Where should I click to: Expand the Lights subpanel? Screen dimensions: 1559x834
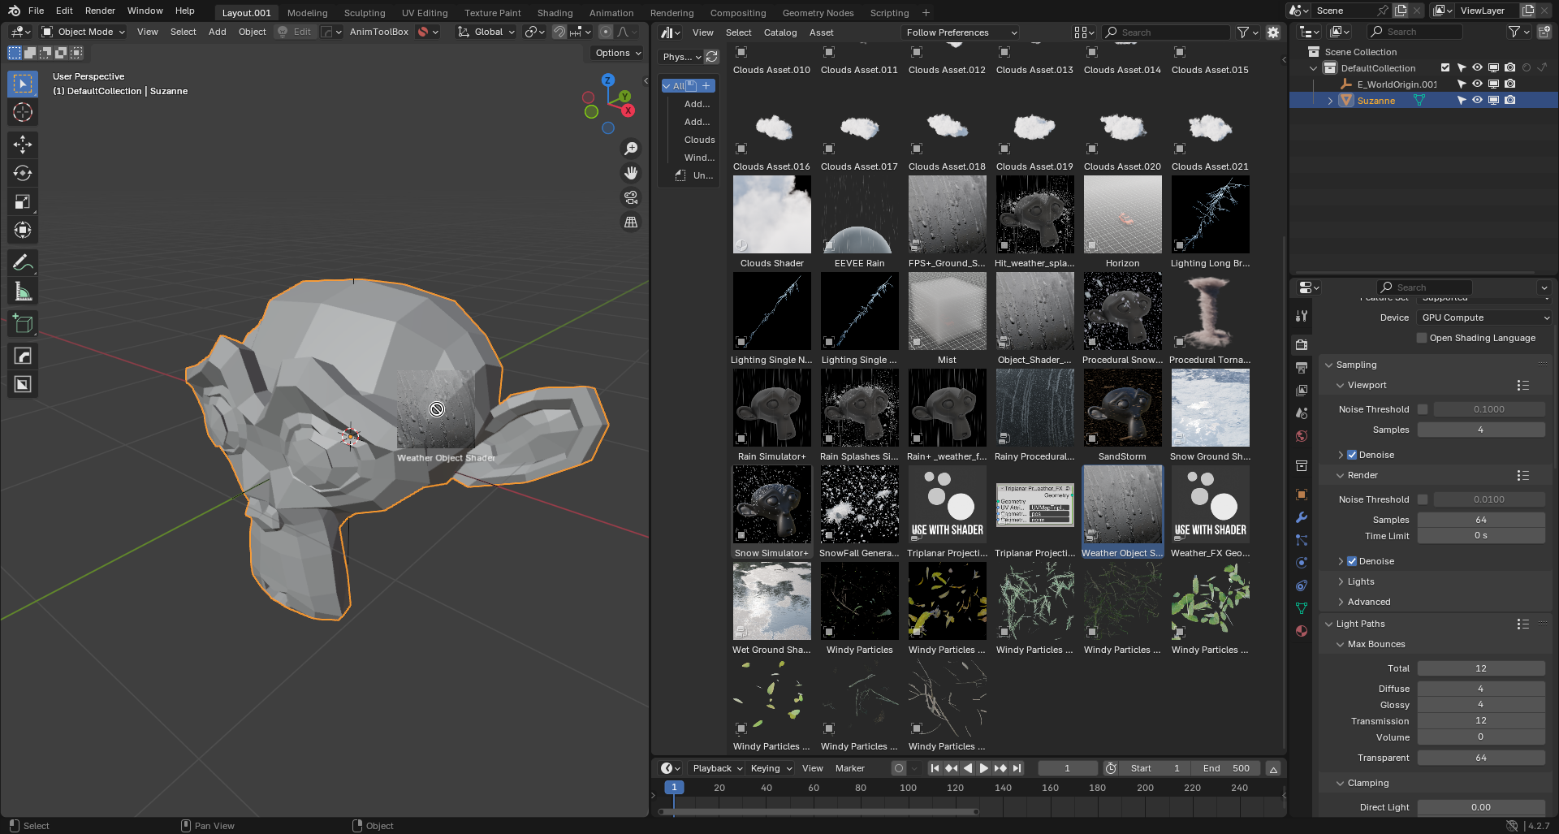(x=1361, y=581)
